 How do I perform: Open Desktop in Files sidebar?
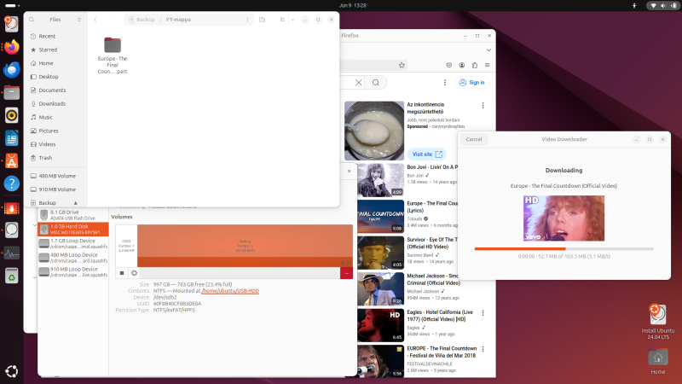click(x=55, y=77)
